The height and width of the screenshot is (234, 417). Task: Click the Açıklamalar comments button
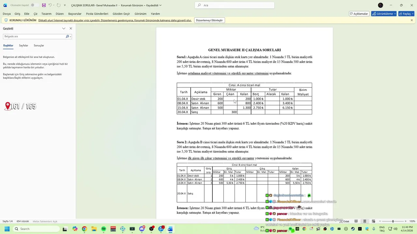point(359,14)
